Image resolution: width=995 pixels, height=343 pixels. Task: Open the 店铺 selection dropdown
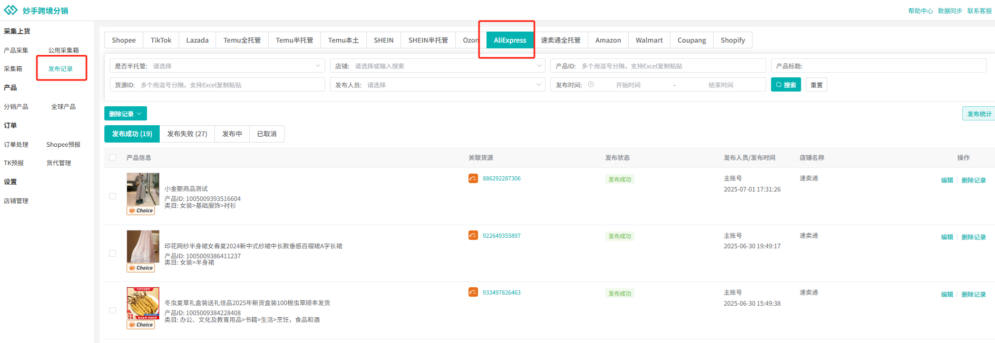438,66
